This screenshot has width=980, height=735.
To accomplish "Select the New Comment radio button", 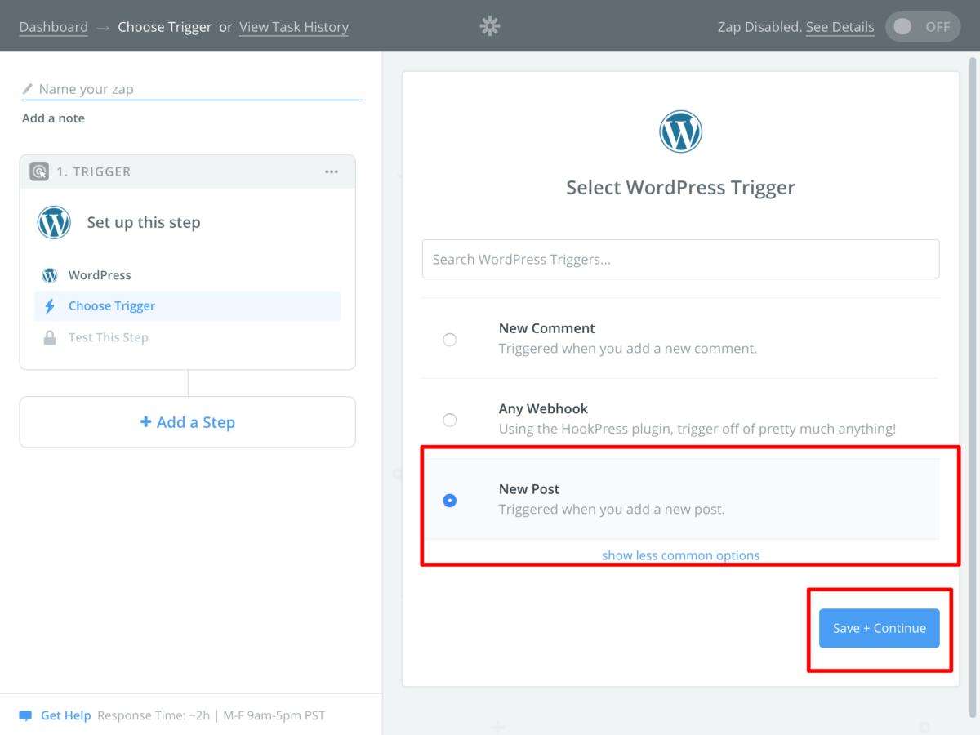I will pos(449,340).
